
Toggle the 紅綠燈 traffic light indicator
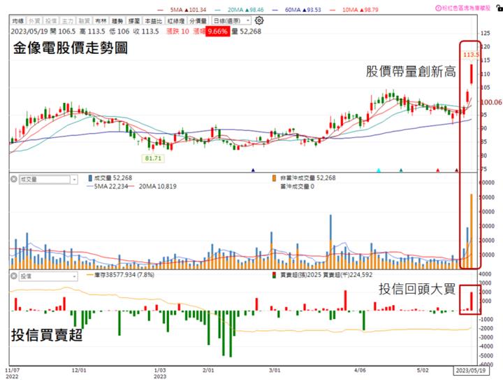[x=176, y=21]
